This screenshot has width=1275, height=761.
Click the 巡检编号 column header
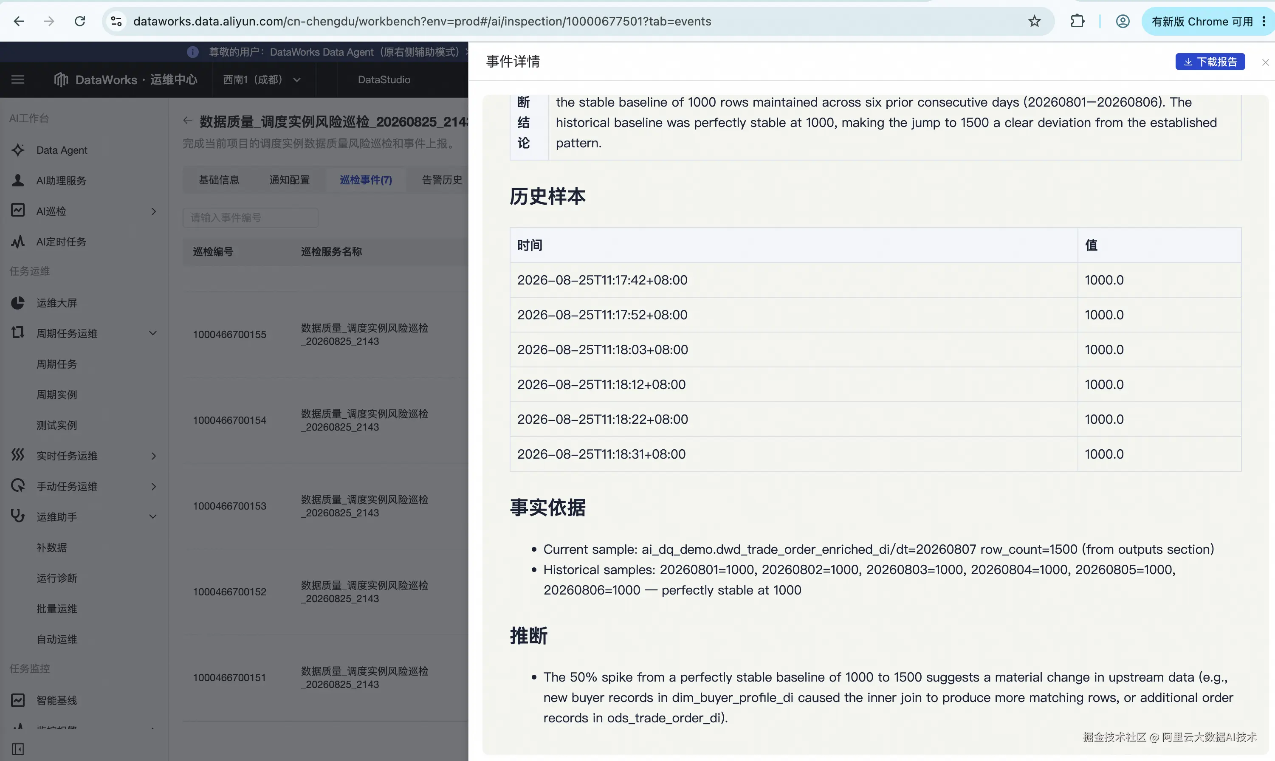213,251
